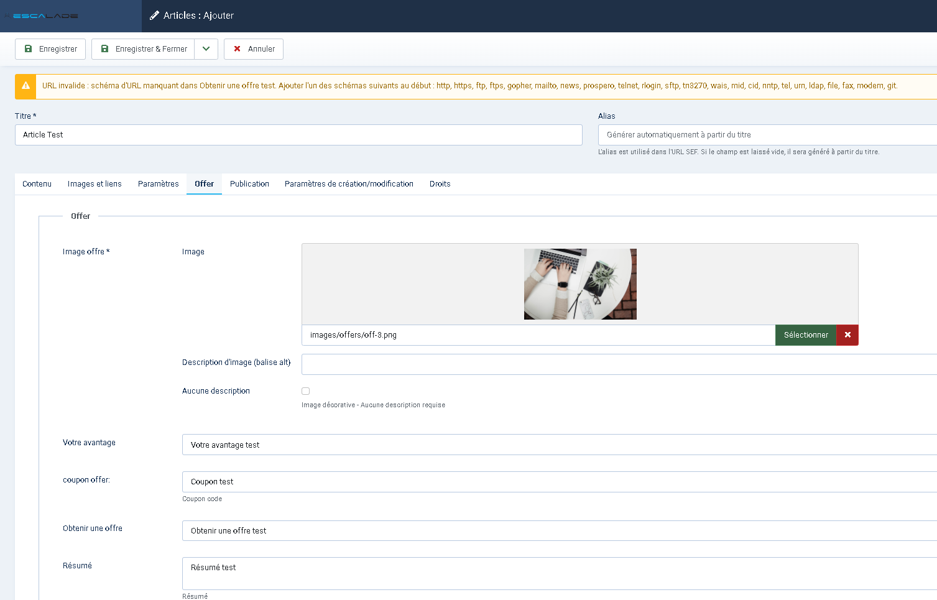This screenshot has width=937, height=600.
Task: Click the Titre * field label
Action: tap(25, 116)
